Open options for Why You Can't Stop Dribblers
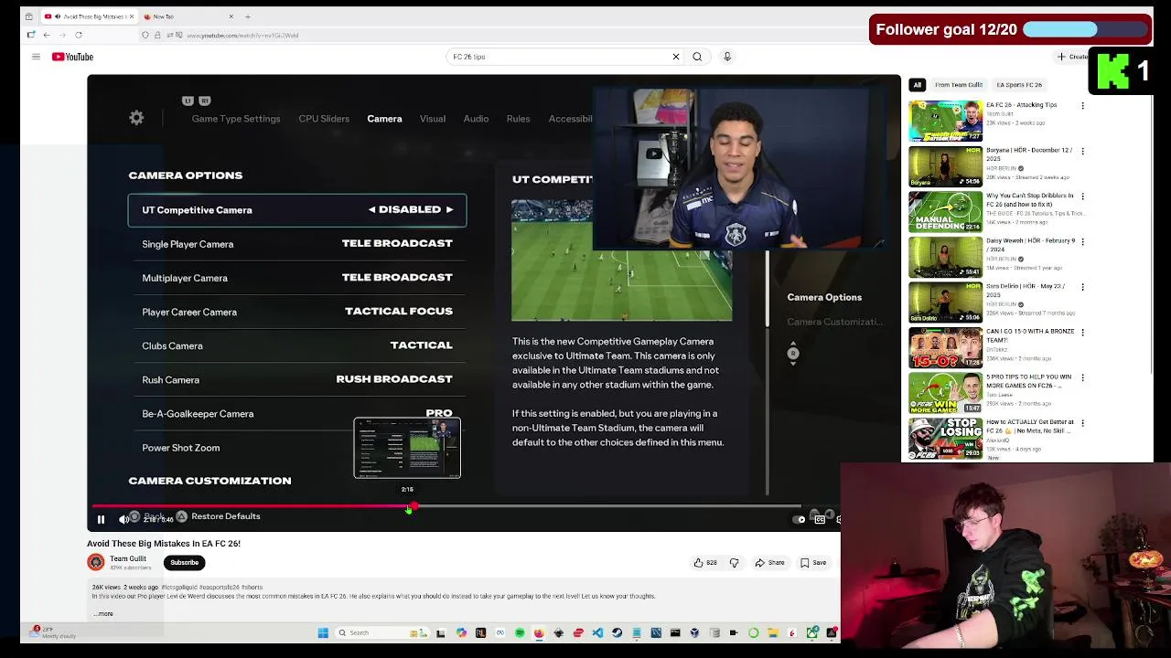Viewport: 1171px width, 658px height. click(1083, 196)
